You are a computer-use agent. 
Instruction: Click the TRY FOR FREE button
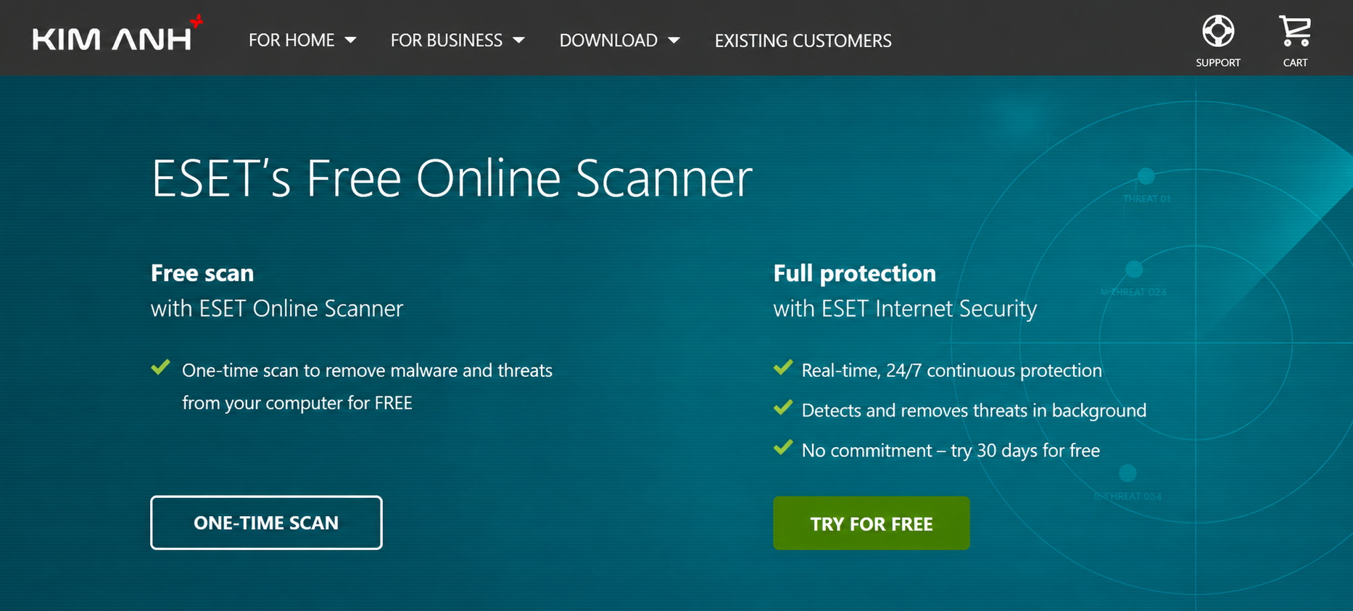[x=871, y=523]
